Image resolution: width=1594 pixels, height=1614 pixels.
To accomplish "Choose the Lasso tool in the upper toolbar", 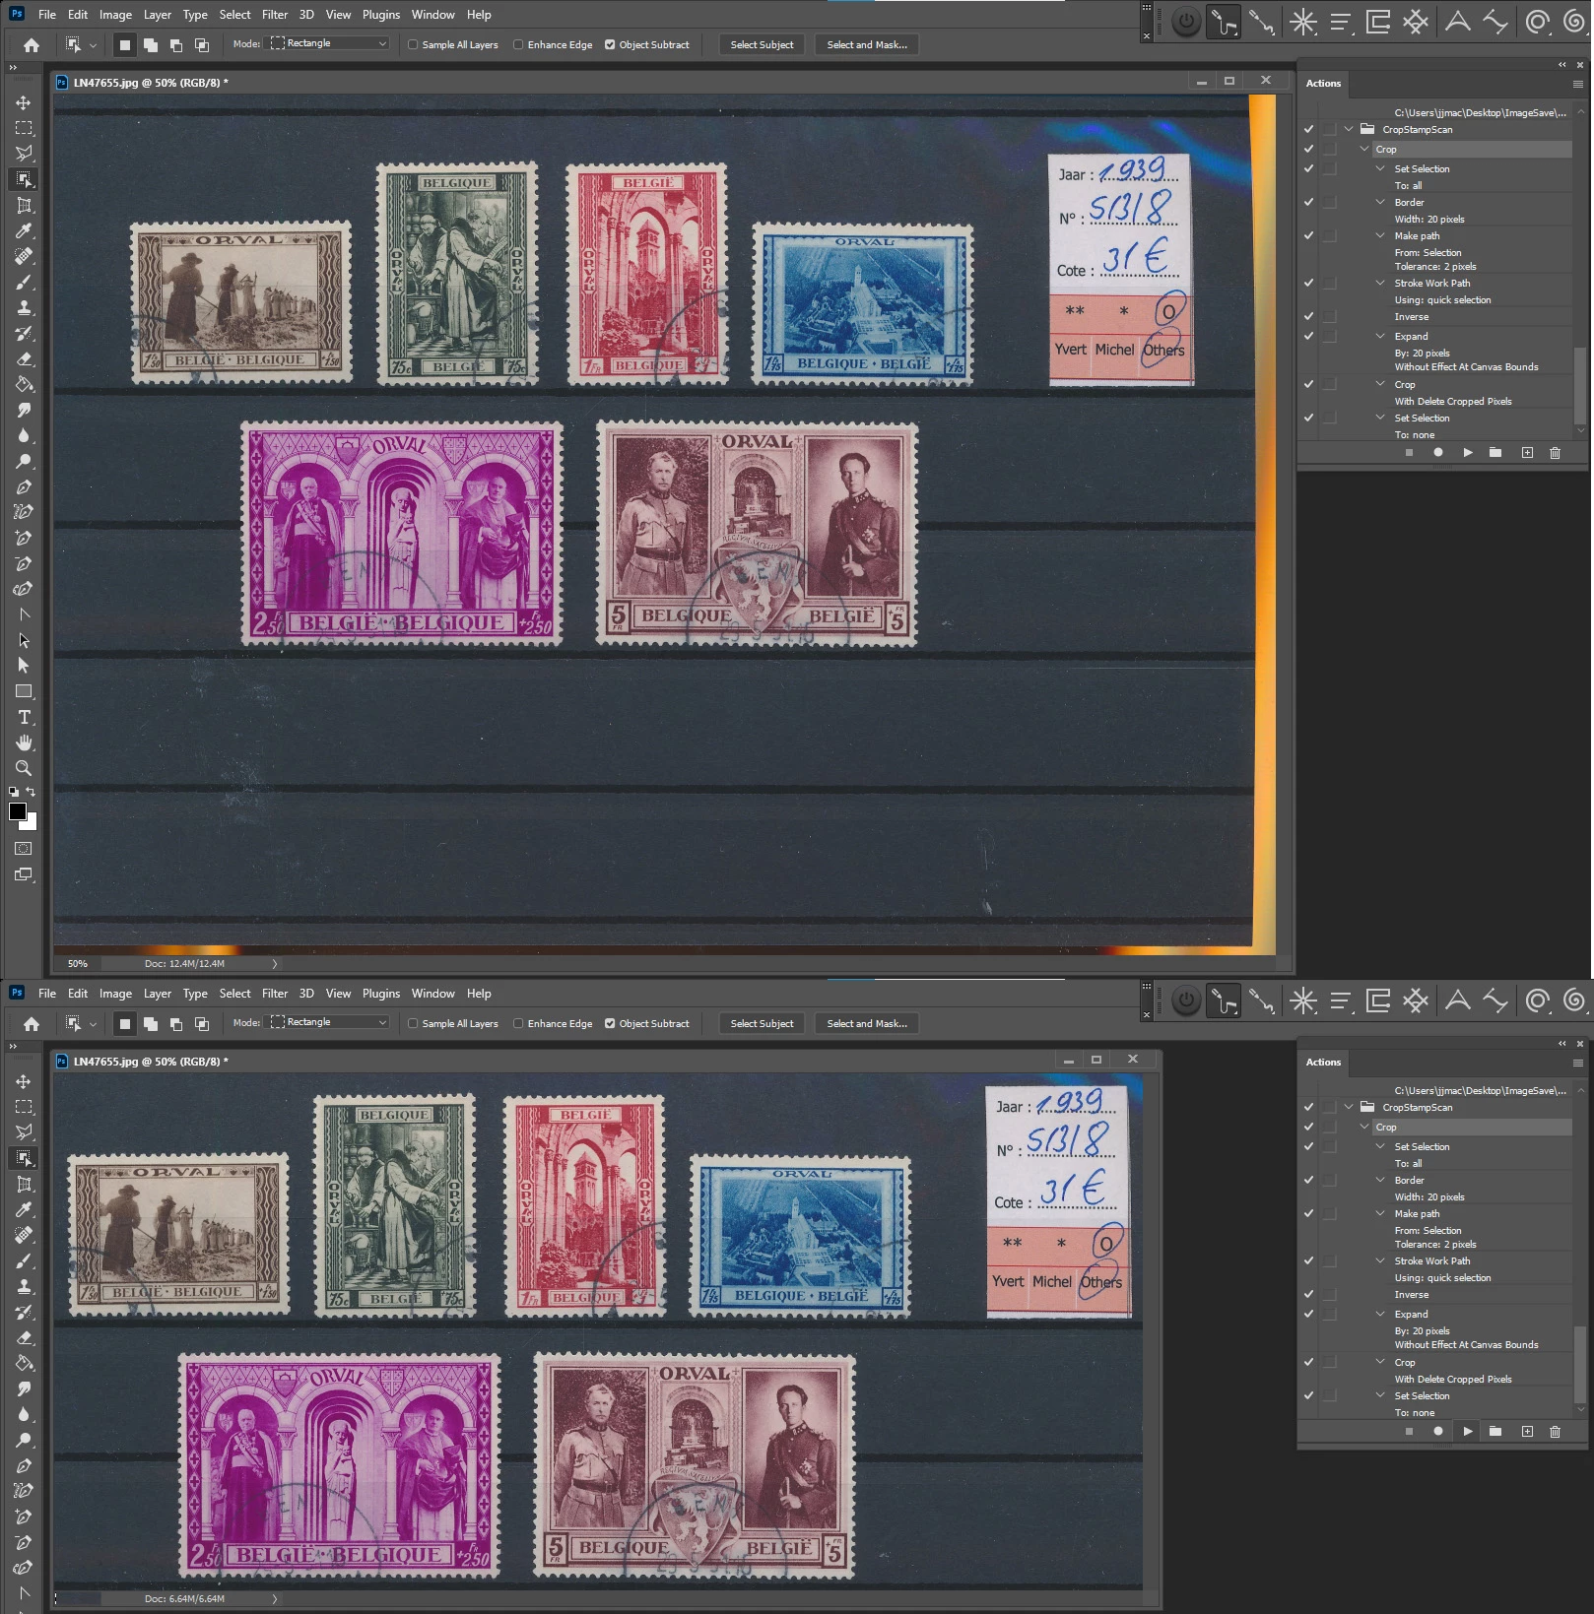I will 24,154.
